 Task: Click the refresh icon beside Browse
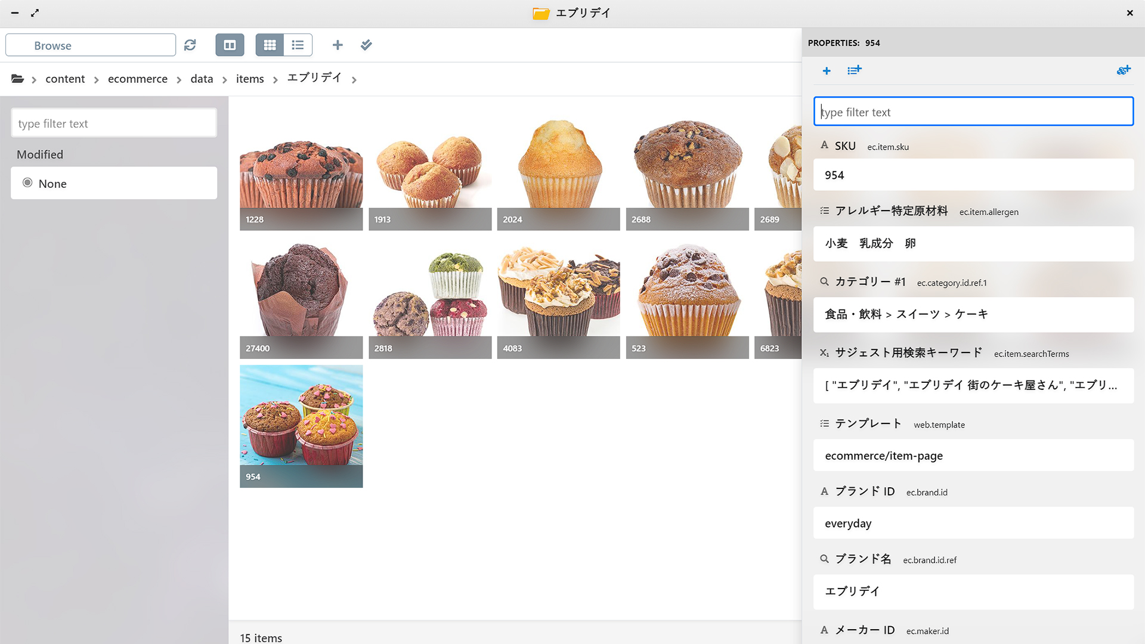pyautogui.click(x=190, y=45)
